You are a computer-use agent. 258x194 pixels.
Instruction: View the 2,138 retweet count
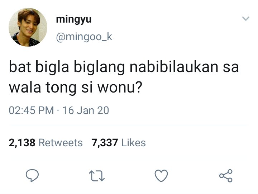click(x=22, y=143)
